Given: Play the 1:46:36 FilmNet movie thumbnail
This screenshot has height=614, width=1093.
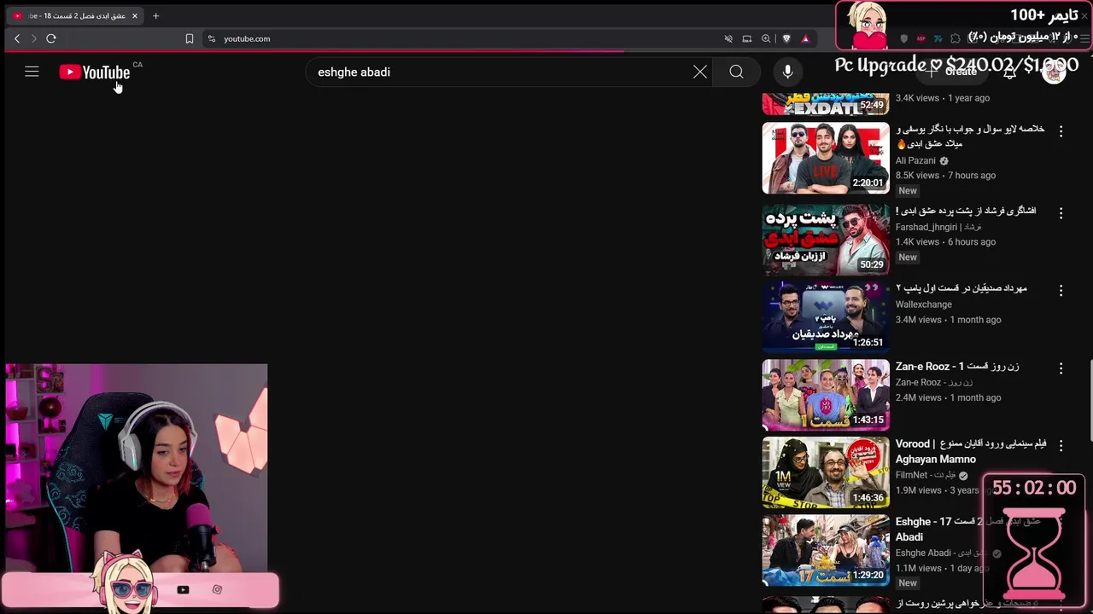Looking at the screenshot, I should pos(826,472).
